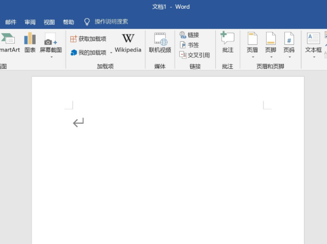
Task: Open the Text Box (文本框) dropdown
Action: tap(314, 57)
